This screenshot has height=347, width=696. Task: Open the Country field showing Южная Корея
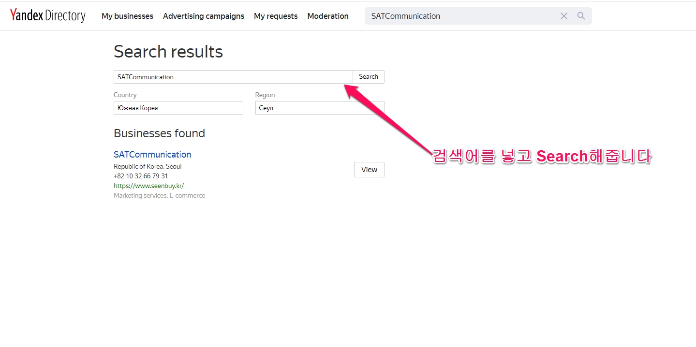pos(178,108)
